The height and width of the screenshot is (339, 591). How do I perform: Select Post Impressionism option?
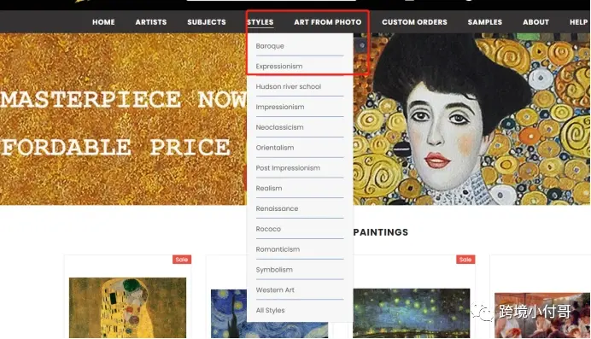click(x=288, y=168)
